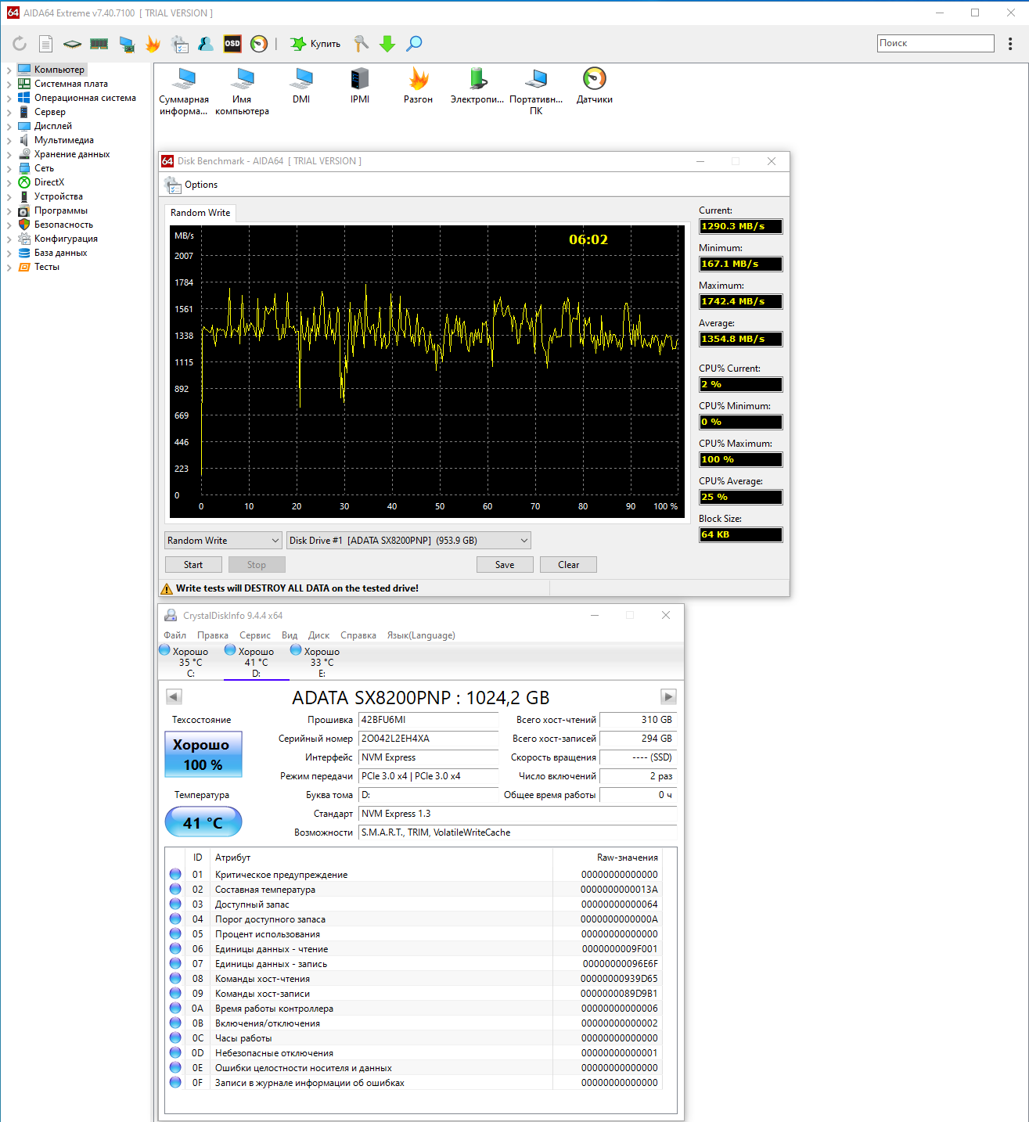Click the user silhouette toolbar icon
Viewport: 1029px width, 1122px height.
click(206, 44)
